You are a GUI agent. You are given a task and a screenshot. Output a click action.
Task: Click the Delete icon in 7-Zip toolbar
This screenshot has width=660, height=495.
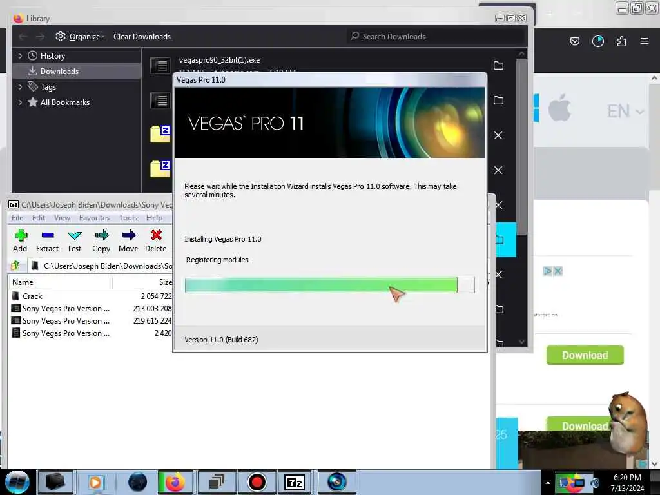point(156,235)
